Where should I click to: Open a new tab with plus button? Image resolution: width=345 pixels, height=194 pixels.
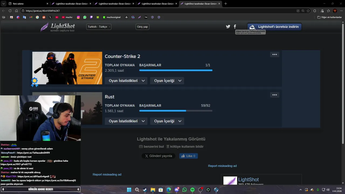point(226,4)
